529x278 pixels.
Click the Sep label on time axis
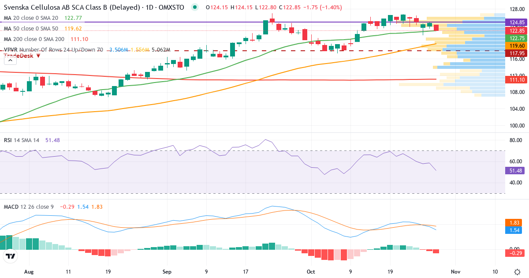point(167,272)
